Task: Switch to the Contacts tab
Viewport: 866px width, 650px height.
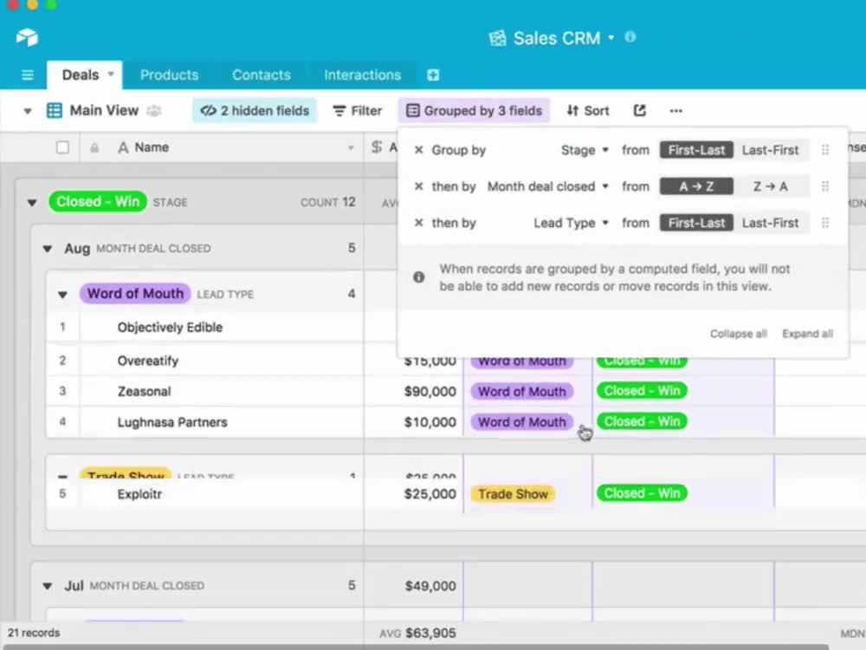Action: click(x=261, y=75)
